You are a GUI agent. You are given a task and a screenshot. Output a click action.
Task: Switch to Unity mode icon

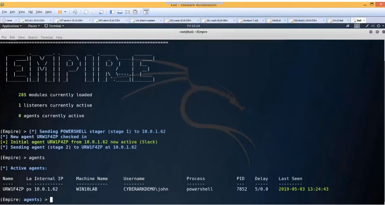[x=135, y=12]
